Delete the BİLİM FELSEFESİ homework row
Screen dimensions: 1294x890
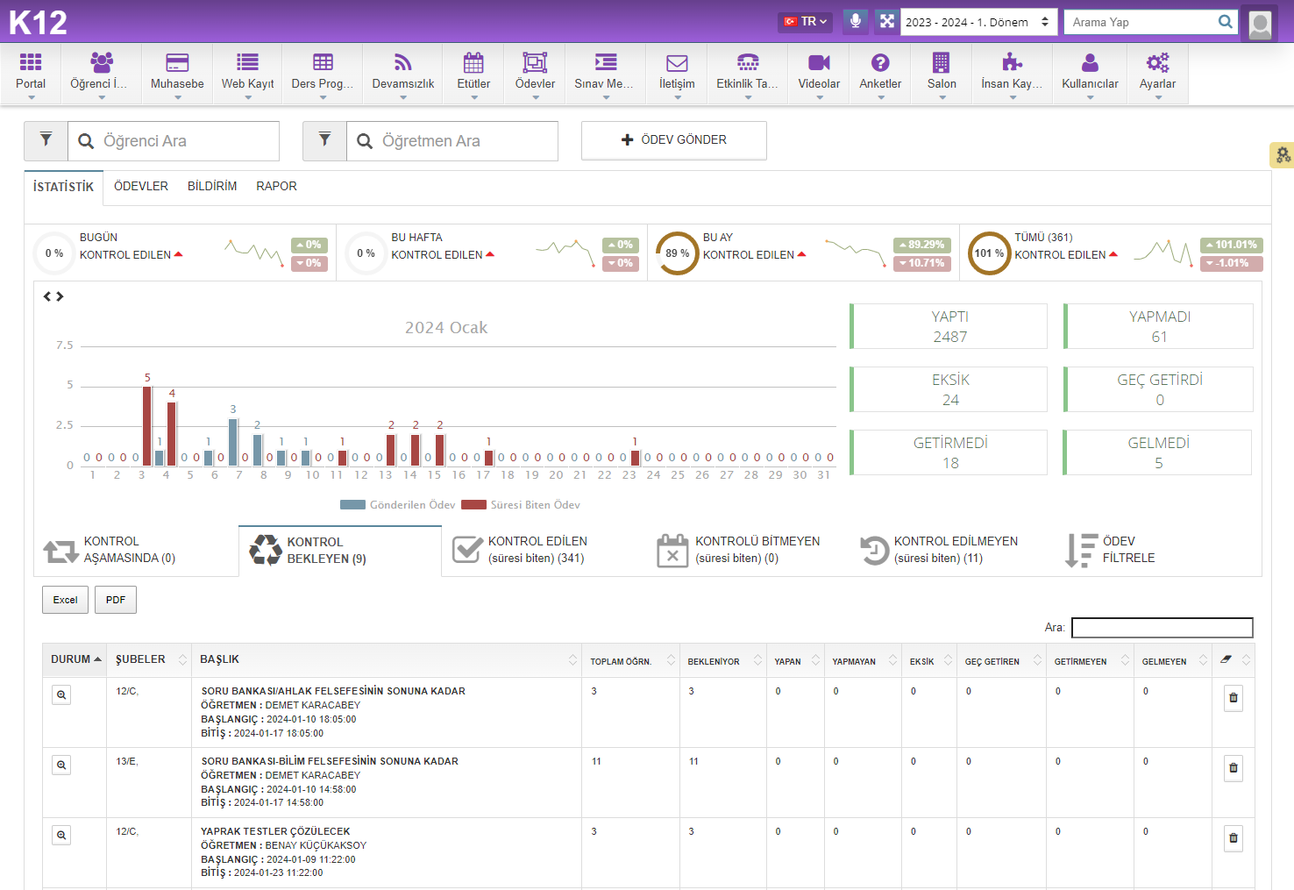[1234, 768]
